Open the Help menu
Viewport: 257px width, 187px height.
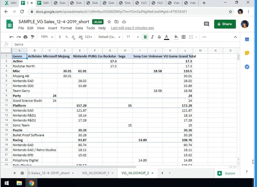tap(102, 28)
